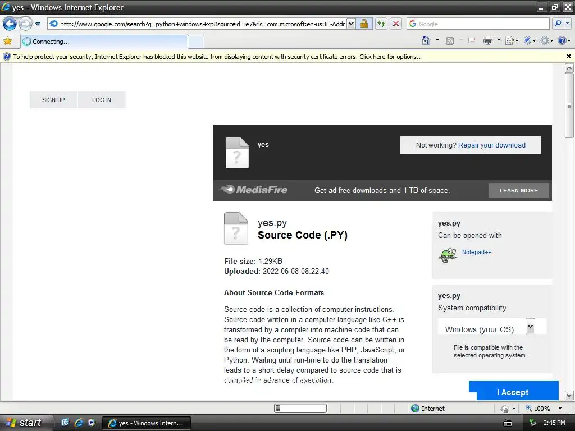Image resolution: width=575 pixels, height=431 pixels.
Task: Expand the Home button dropdown arrow
Action: pos(437,40)
